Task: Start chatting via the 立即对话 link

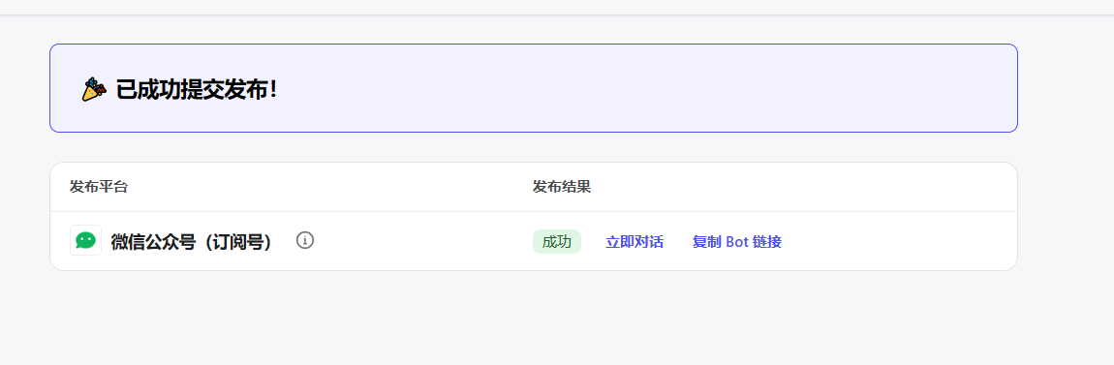Action: tap(634, 241)
